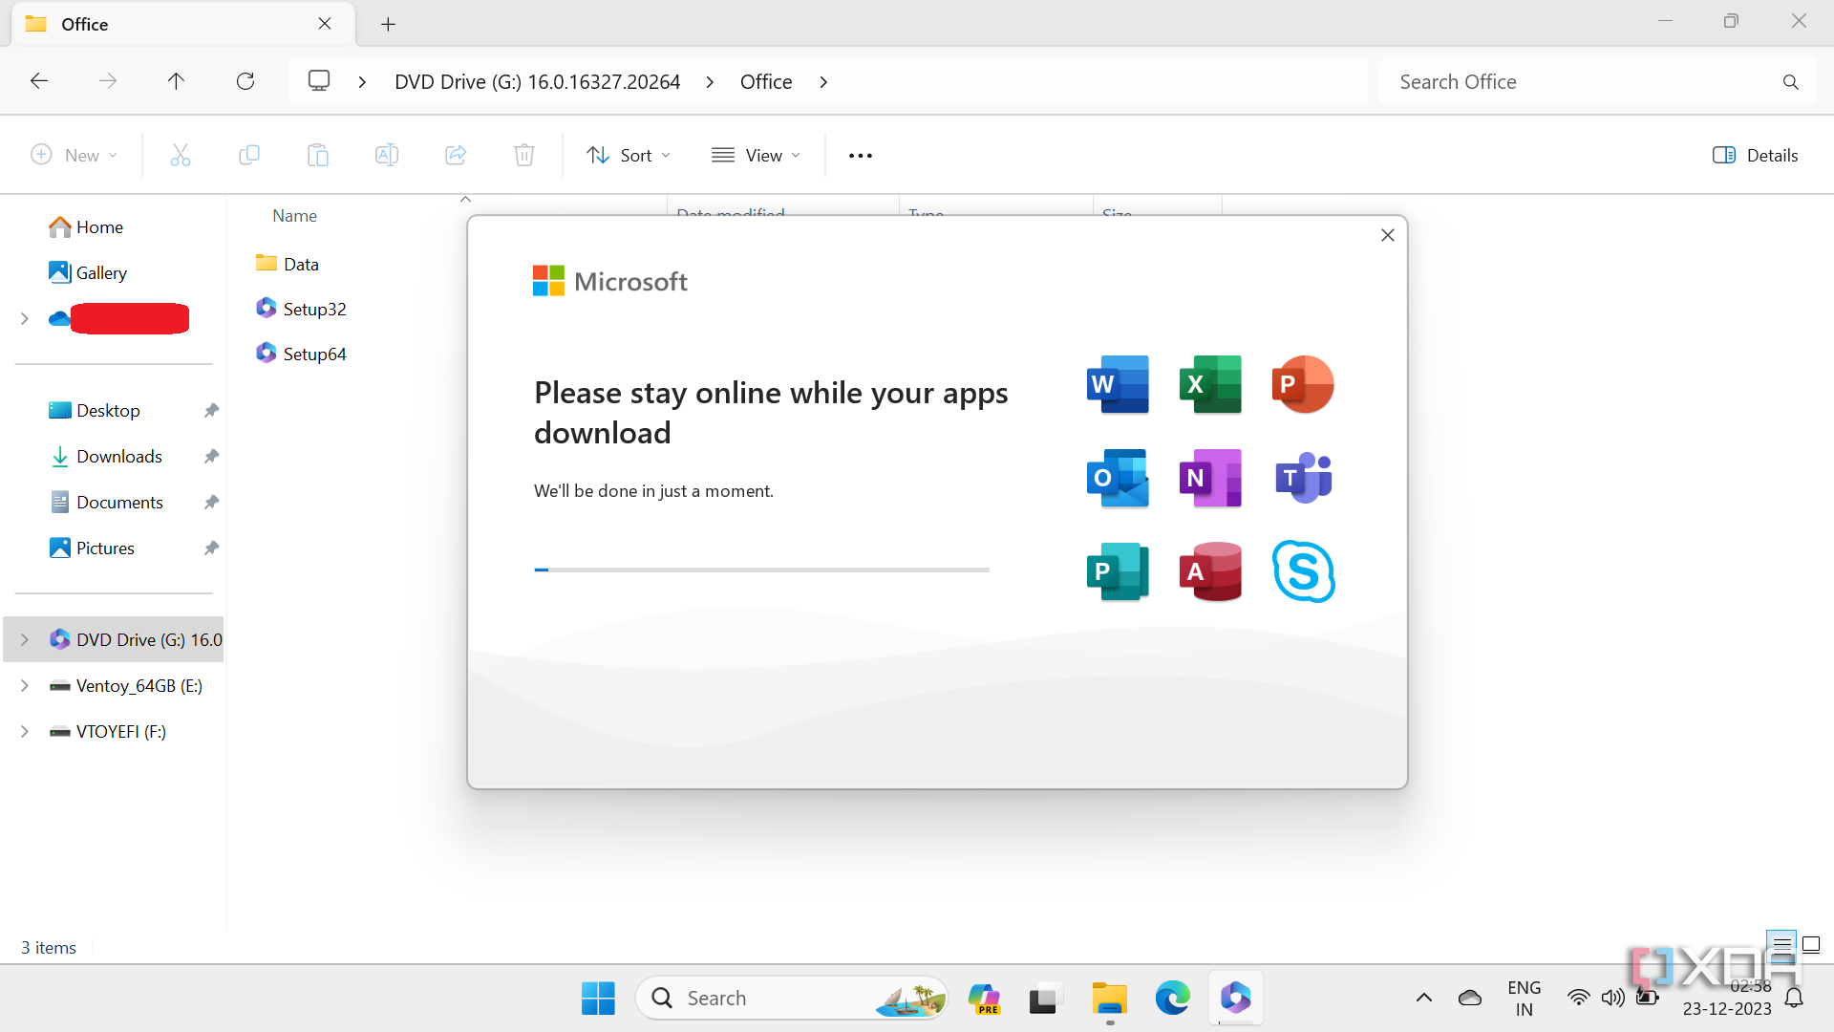Open the Sort dropdown menu
Image resolution: width=1834 pixels, height=1032 pixels.
click(x=629, y=155)
